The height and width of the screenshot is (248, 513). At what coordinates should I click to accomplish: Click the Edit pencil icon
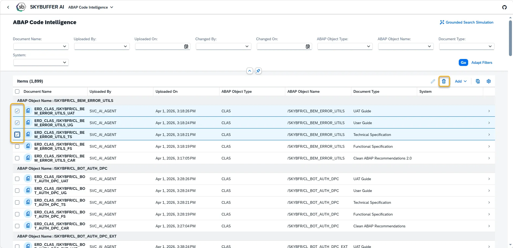[x=433, y=81]
